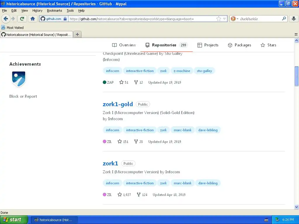Open the Help menu
The image size is (299, 224).
click(x=81, y=10)
